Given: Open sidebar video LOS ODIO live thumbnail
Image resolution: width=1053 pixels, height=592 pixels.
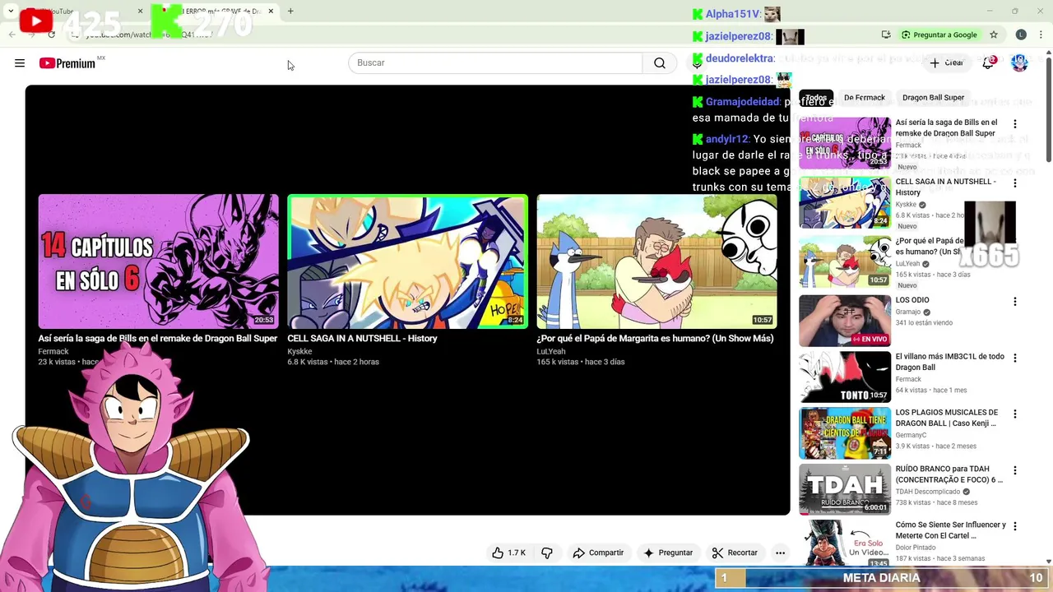Looking at the screenshot, I should pos(845,321).
